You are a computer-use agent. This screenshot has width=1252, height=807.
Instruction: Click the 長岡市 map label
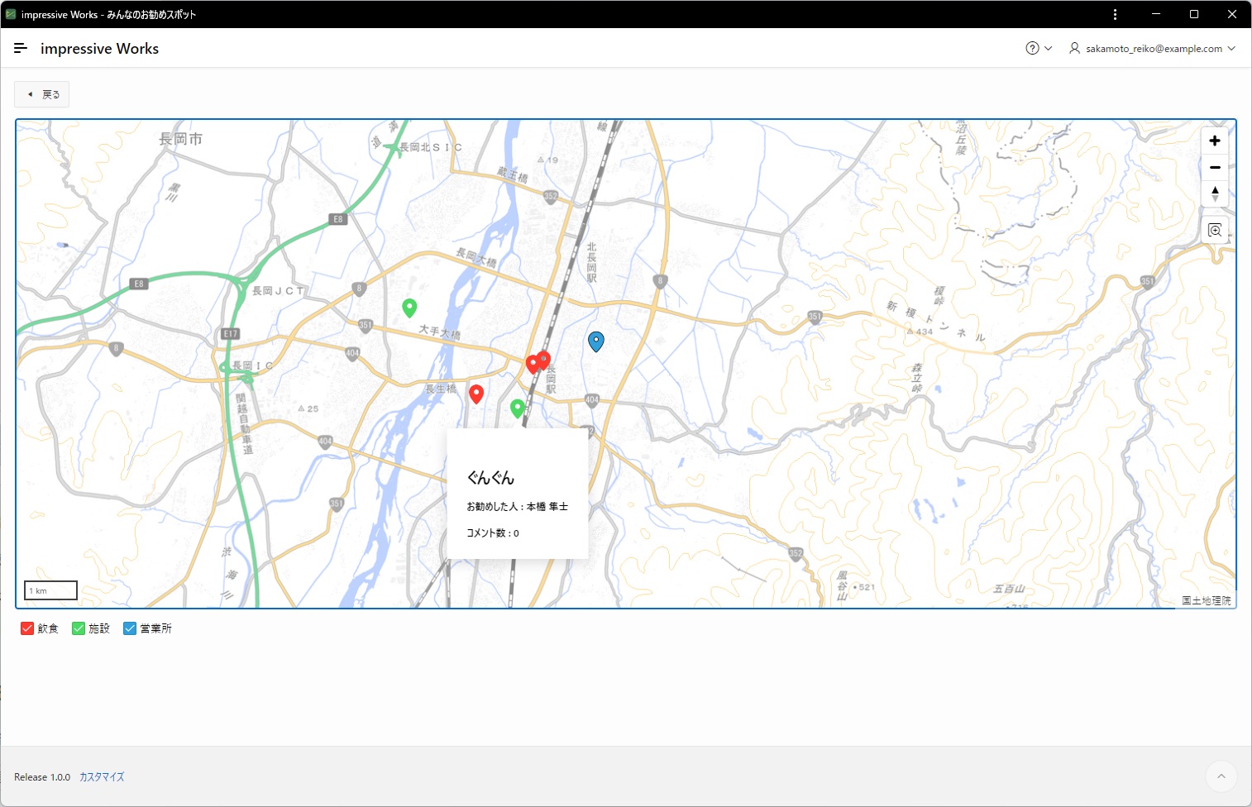pos(180,139)
